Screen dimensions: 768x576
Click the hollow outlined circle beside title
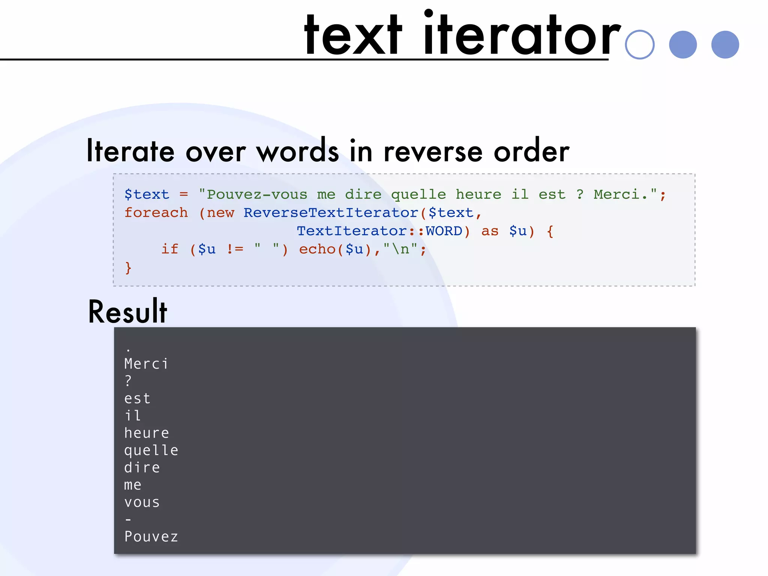coord(640,45)
